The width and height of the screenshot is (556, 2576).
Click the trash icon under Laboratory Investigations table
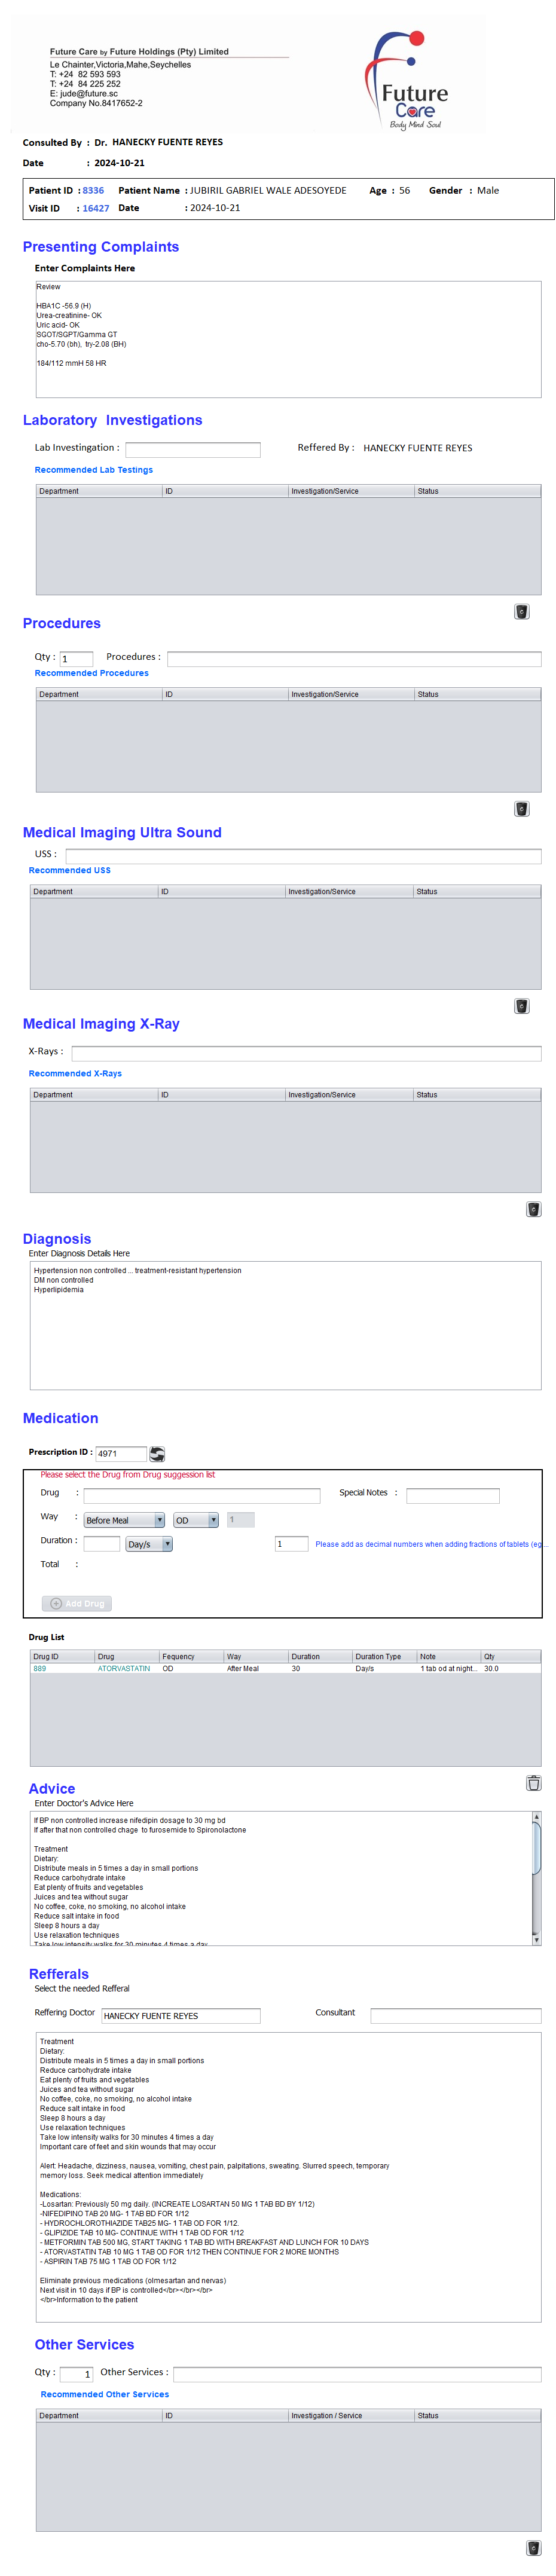point(521,611)
